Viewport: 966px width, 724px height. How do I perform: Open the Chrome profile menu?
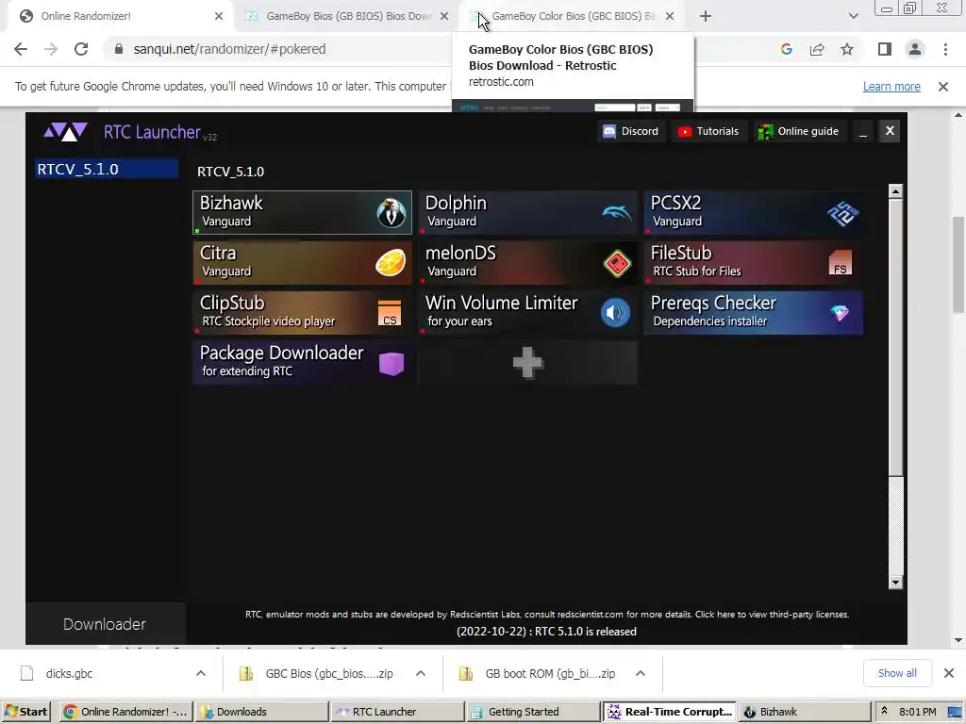pos(915,49)
